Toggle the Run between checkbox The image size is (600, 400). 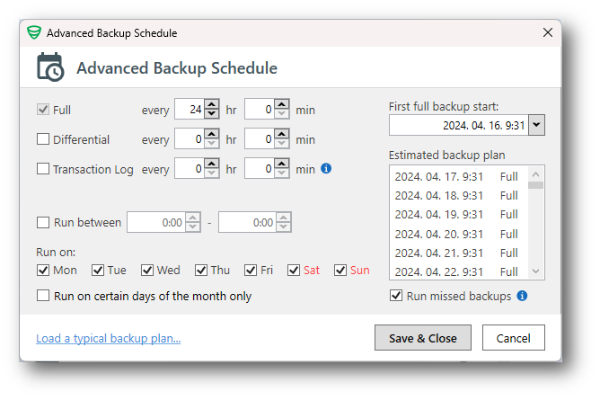pyautogui.click(x=43, y=223)
